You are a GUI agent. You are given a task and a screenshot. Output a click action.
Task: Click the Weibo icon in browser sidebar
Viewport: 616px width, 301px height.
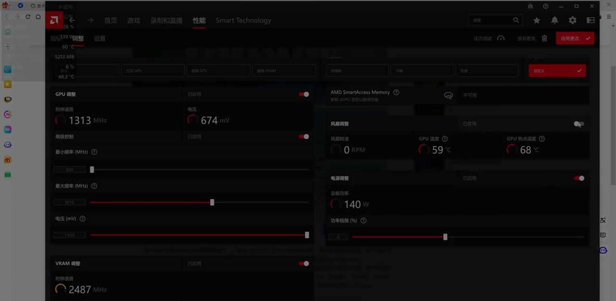point(8,160)
